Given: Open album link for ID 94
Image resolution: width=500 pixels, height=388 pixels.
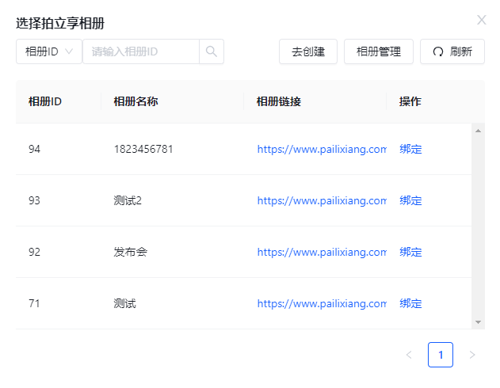Looking at the screenshot, I should (x=322, y=149).
